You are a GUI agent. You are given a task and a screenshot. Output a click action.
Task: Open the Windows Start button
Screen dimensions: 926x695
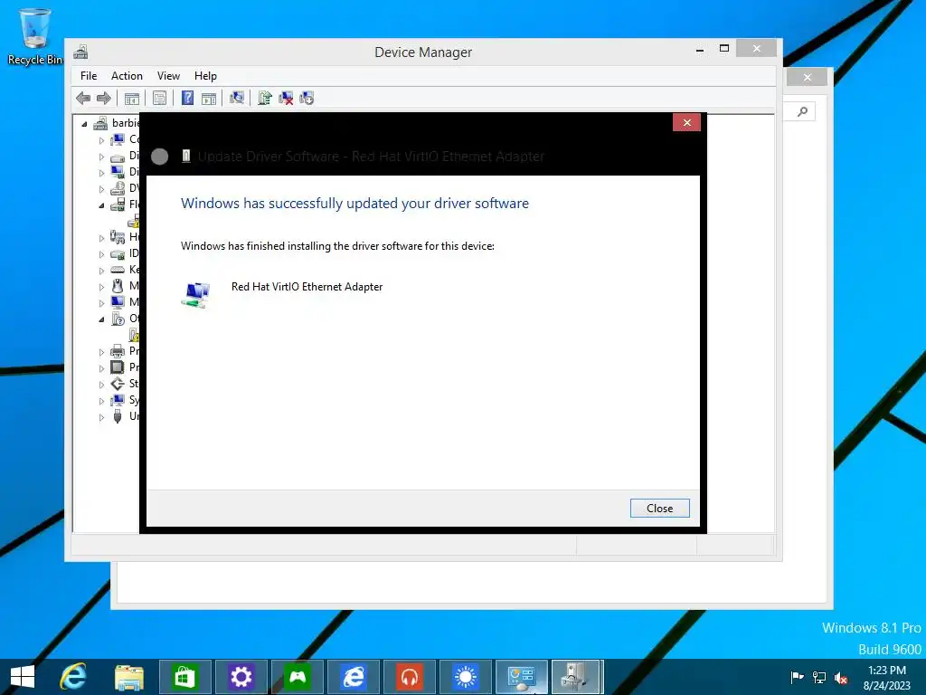tap(23, 677)
